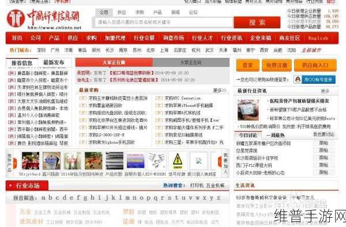The image size is (346, 227).
Task: Select hot city 上海
Action: [164, 50]
